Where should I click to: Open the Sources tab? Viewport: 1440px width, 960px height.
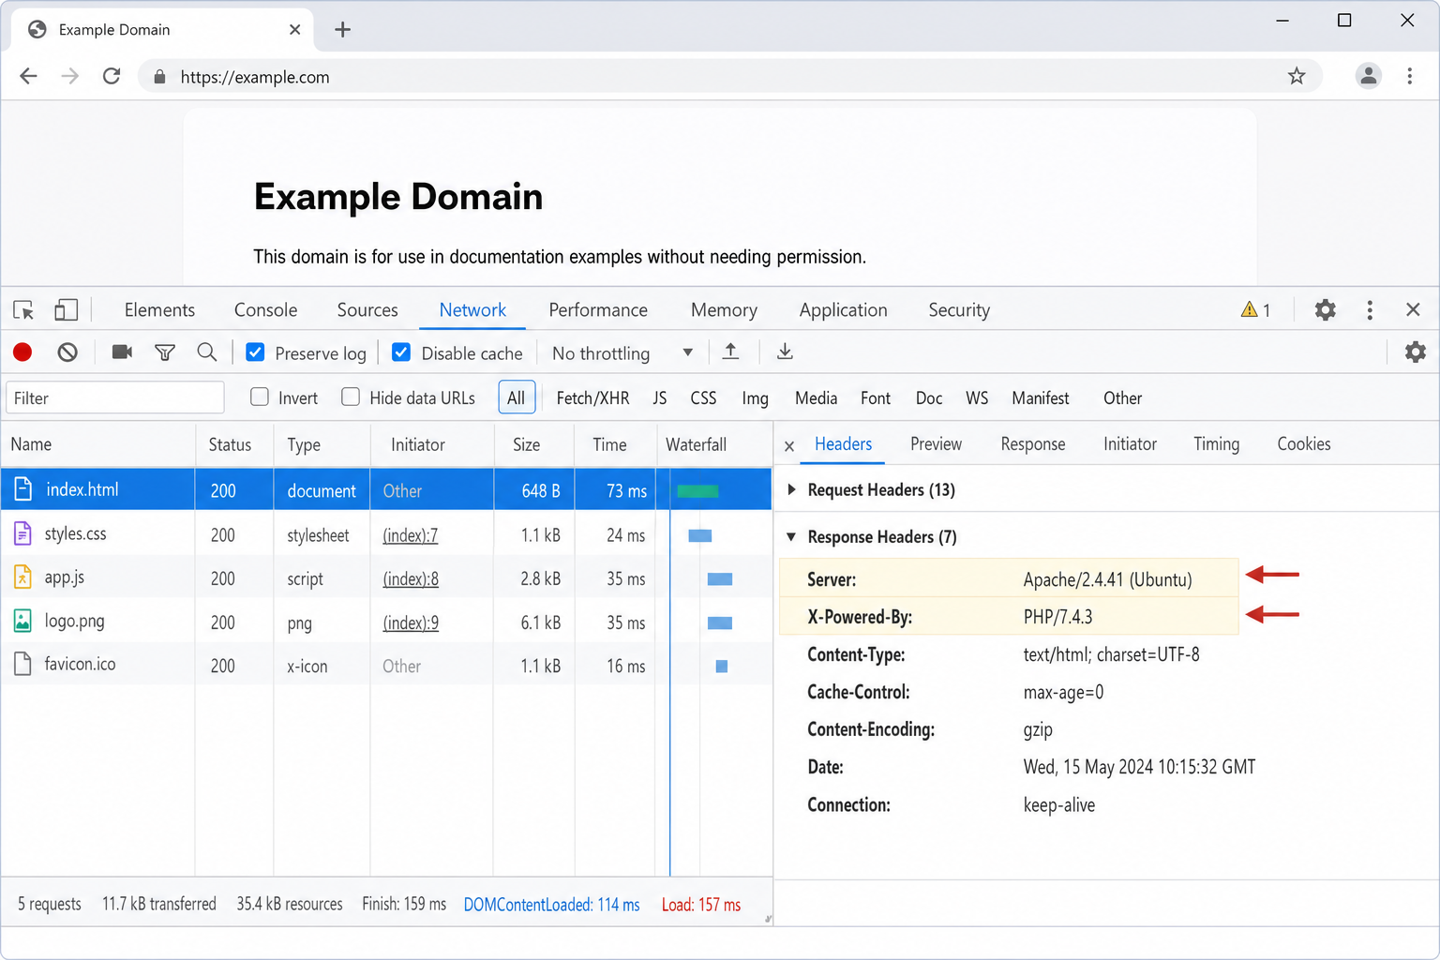click(x=367, y=310)
